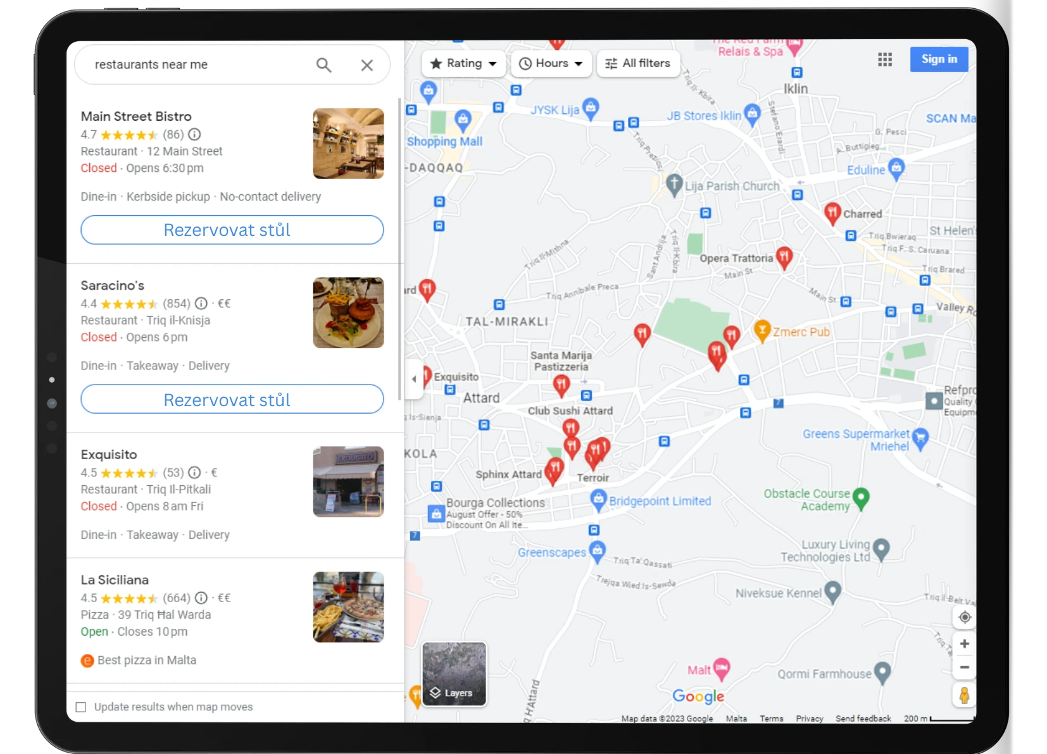Open the Rating filter dropdown
The width and height of the screenshot is (1047, 754).
pos(463,63)
